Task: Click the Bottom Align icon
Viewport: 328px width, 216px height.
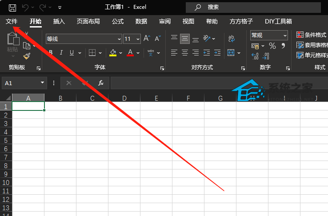Action: [196, 40]
